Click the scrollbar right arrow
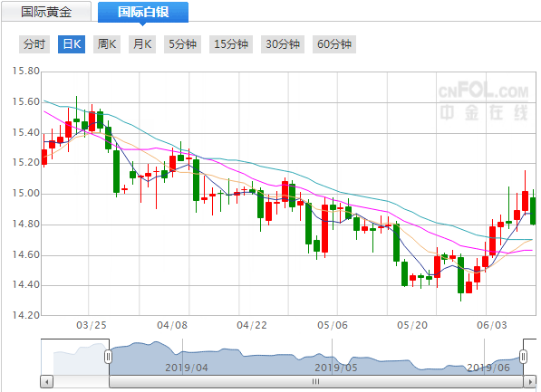Screen dimensions: 541x392 click(x=529, y=382)
